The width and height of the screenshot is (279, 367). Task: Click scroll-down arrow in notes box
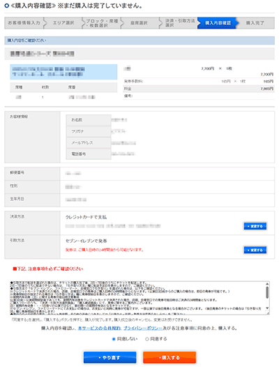[x=267, y=308]
